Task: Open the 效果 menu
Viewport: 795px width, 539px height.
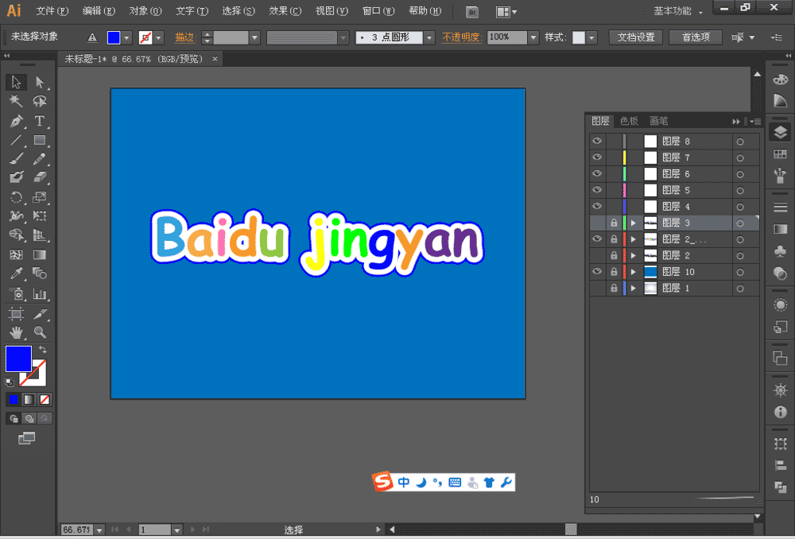Action: [x=285, y=12]
